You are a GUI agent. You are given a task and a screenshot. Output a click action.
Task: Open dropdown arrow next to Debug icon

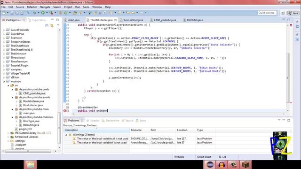pyautogui.click(x=39, y=13)
